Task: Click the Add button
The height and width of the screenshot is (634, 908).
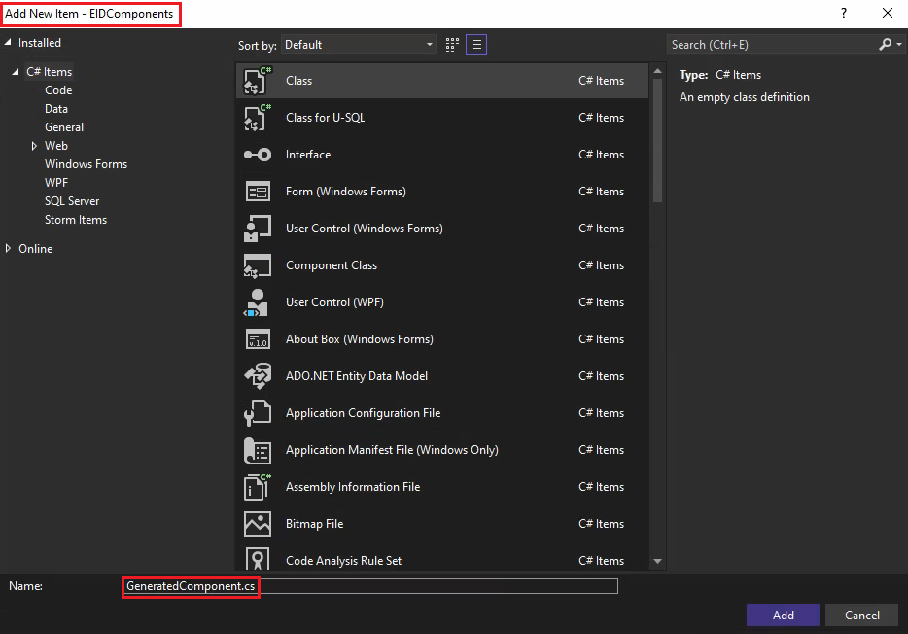Action: 783,615
